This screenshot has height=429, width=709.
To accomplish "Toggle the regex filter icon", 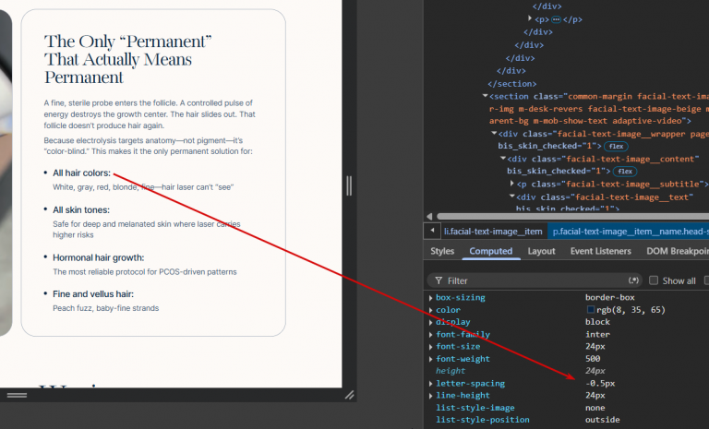I will click(x=633, y=280).
